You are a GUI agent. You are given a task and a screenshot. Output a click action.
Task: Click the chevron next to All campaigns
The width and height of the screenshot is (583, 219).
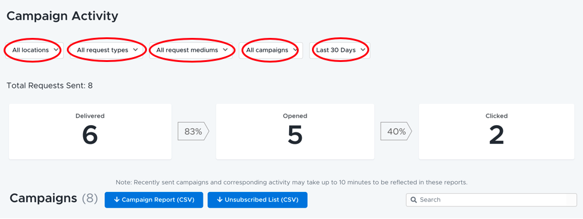(x=295, y=50)
